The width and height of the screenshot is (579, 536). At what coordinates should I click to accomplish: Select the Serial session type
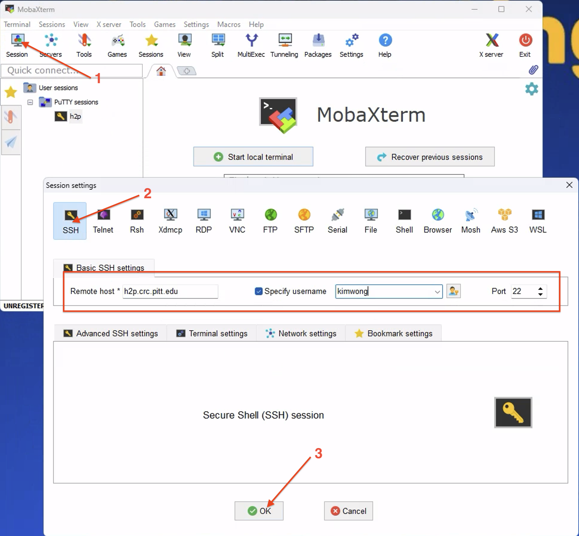coord(338,221)
